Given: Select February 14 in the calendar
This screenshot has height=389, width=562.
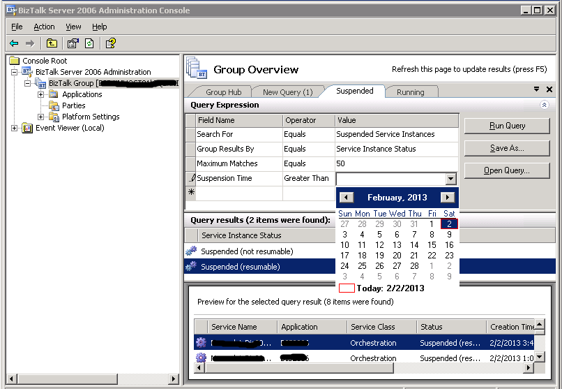Looking at the screenshot, I should click(414, 244).
